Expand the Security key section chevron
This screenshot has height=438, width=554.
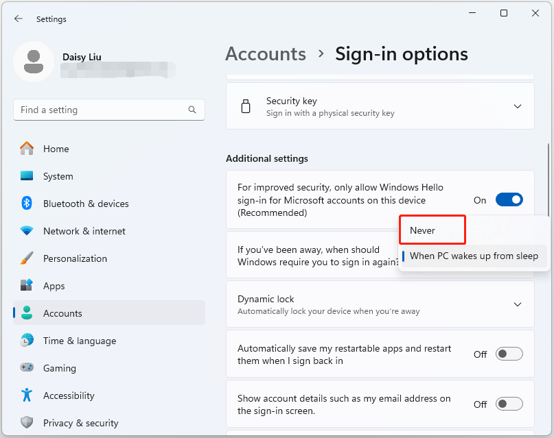coord(517,106)
